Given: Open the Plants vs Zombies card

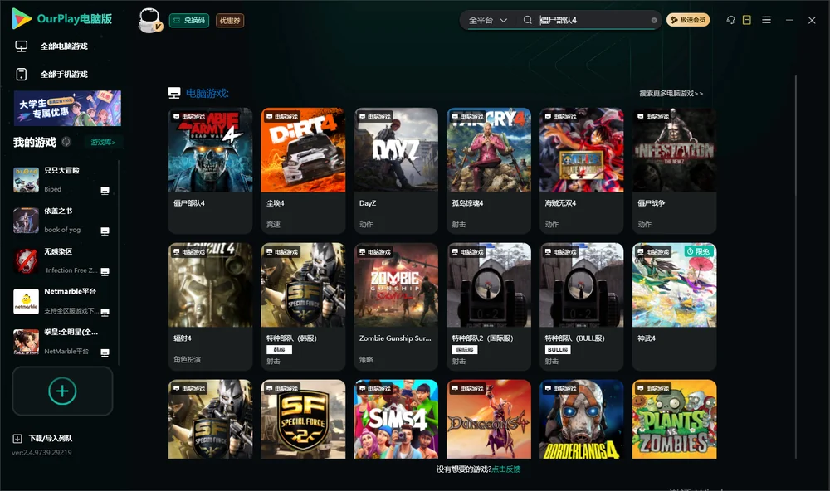Looking at the screenshot, I should pos(674,419).
